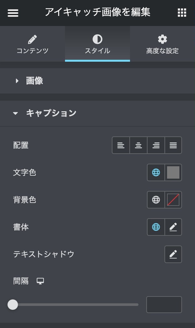Image resolution: width=195 pixels, height=328 pixels.
Task: Edit 書体 typography with pencil icon
Action: pos(173,227)
